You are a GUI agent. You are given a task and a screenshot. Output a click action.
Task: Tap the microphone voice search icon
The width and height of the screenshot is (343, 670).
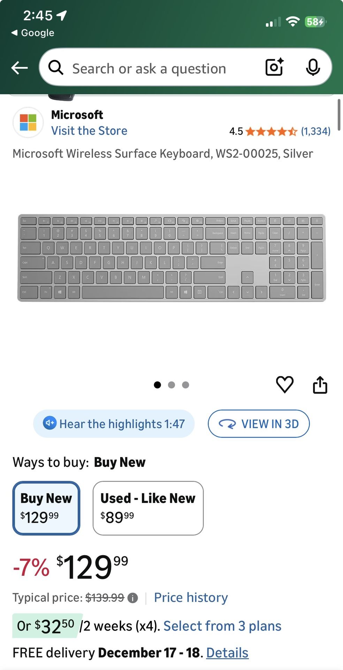pyautogui.click(x=313, y=67)
